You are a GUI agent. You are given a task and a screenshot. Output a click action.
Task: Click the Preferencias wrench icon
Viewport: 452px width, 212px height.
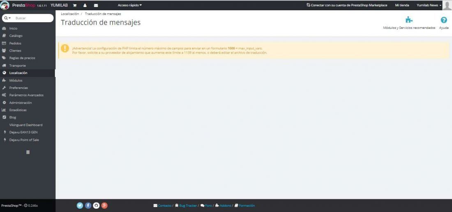(4, 88)
